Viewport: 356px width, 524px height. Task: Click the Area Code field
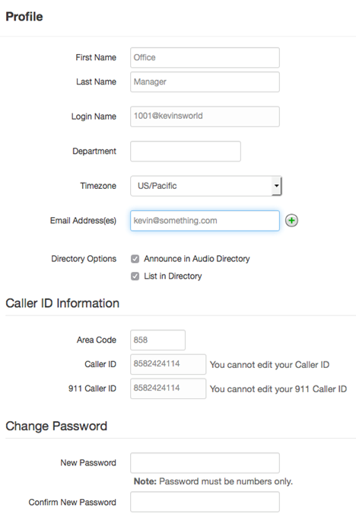pos(157,340)
